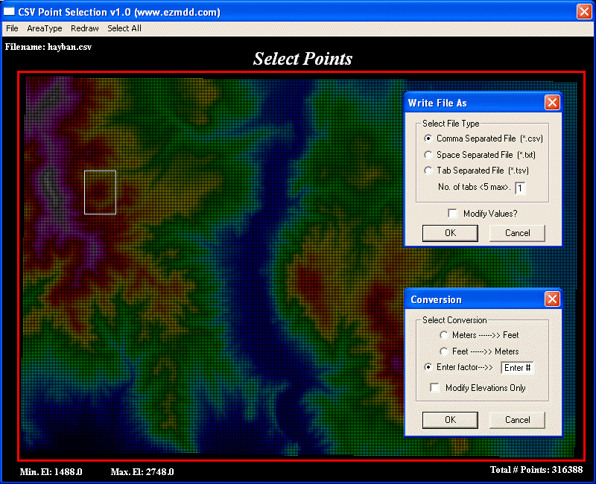Click inside the white selection rectangle on map
The width and height of the screenshot is (596, 484).
[100, 192]
